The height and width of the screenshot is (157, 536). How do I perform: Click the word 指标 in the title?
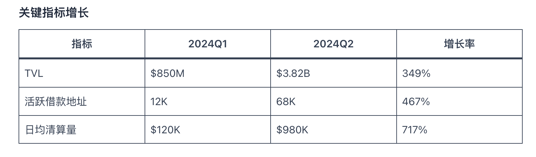[x=54, y=13]
